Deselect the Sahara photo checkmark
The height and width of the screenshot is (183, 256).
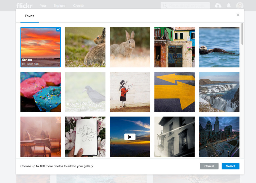pyautogui.click(x=58, y=29)
